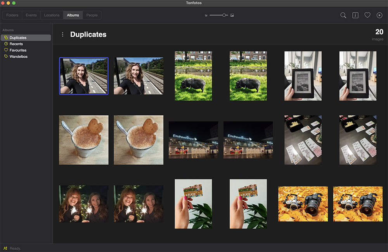Select the highlighted selfie photo thumbnail
Viewport: 388px width, 252px height.
(x=83, y=76)
